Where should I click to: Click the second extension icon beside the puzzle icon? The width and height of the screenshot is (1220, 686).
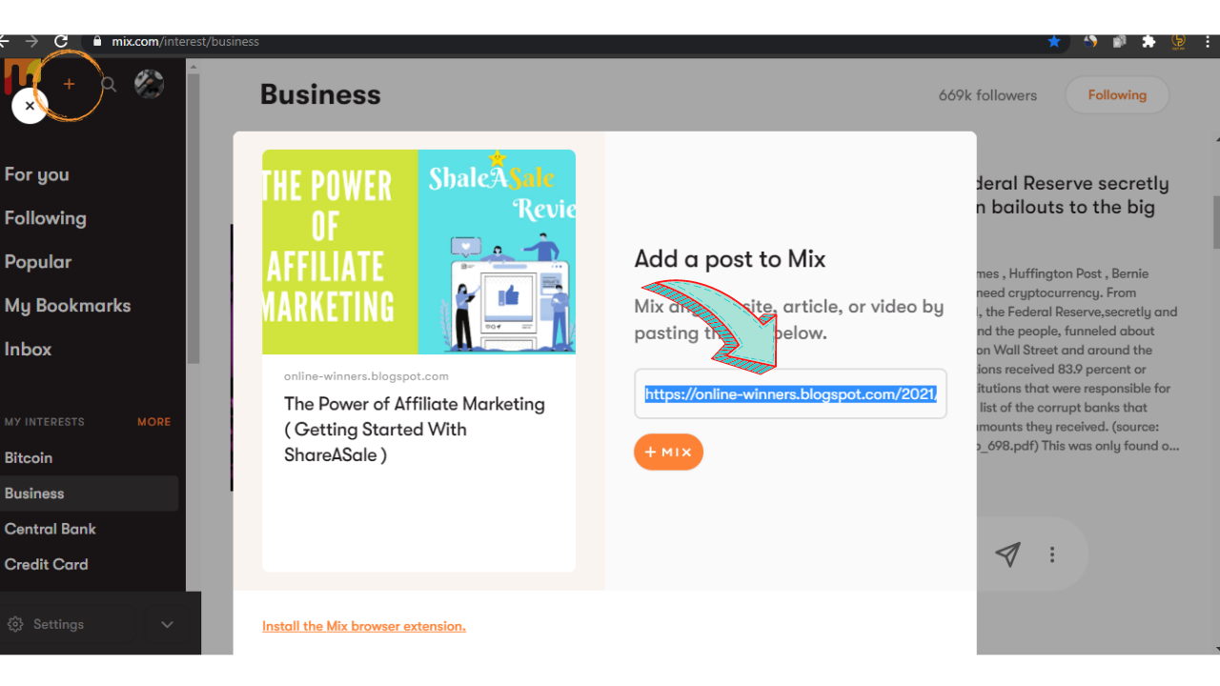pos(1120,41)
